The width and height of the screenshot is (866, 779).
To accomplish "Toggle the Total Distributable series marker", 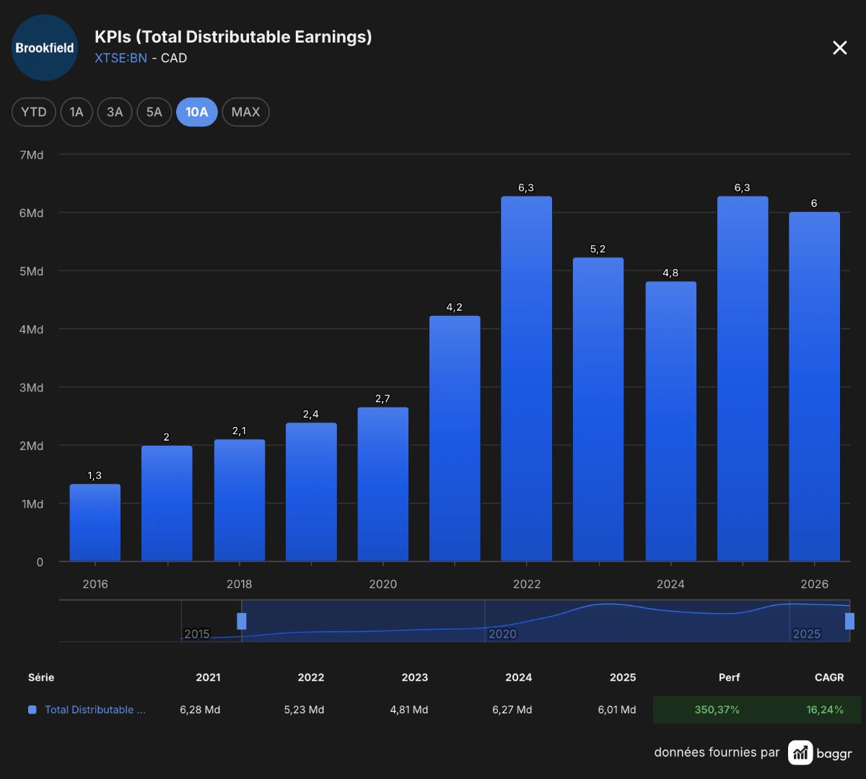I will pos(32,710).
